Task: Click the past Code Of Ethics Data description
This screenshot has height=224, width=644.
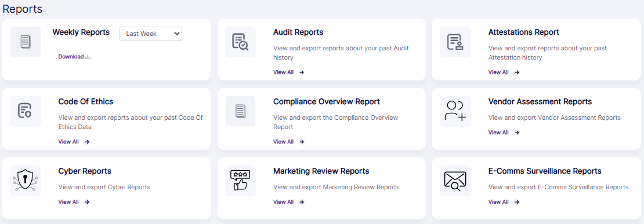Action: pos(131,122)
